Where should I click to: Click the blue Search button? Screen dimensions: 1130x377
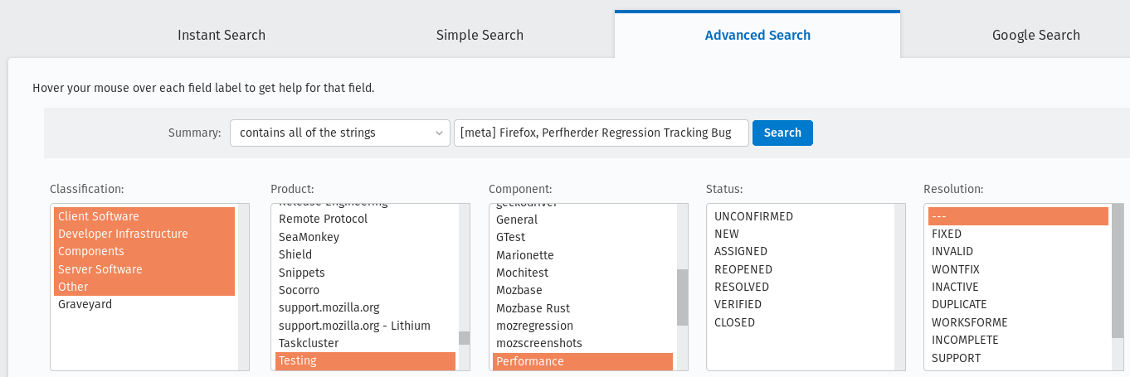click(x=782, y=133)
